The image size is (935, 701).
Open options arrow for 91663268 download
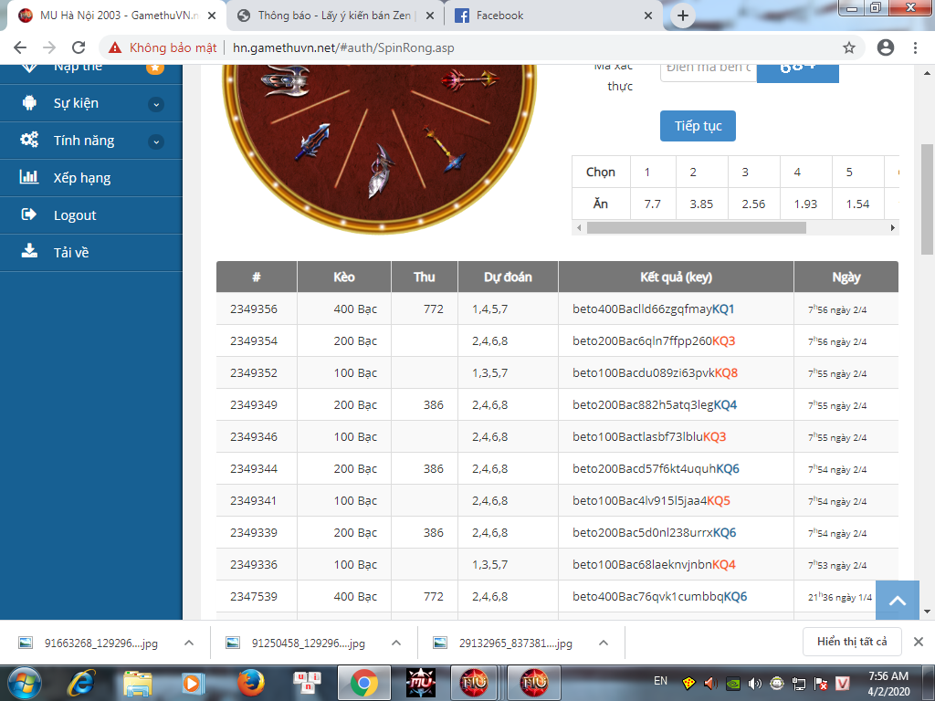pos(189,643)
